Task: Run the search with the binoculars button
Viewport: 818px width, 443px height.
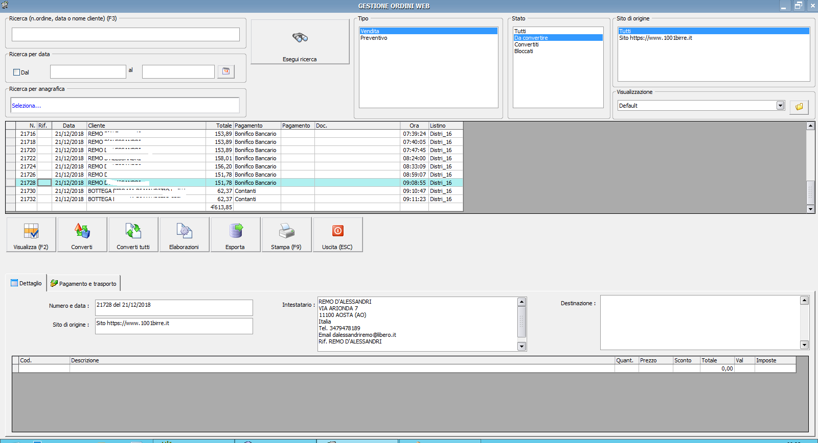Action: pos(300,42)
